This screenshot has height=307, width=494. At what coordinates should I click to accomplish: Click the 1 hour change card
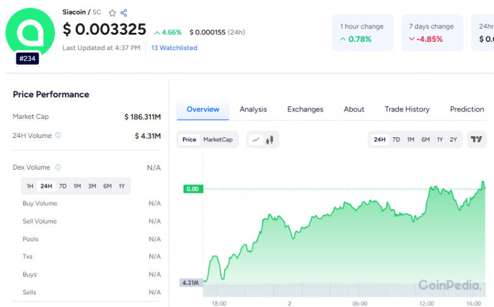363,33
